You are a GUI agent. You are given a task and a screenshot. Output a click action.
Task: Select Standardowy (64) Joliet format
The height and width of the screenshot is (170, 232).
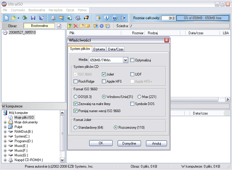click(75, 127)
